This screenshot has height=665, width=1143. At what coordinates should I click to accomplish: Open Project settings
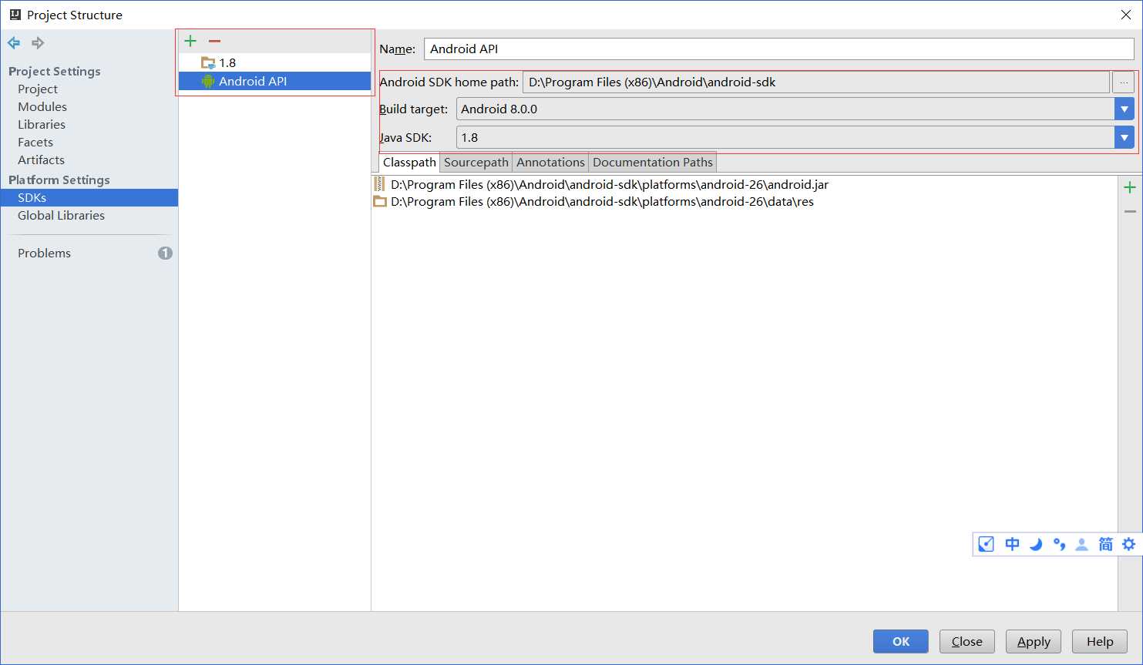click(x=38, y=89)
